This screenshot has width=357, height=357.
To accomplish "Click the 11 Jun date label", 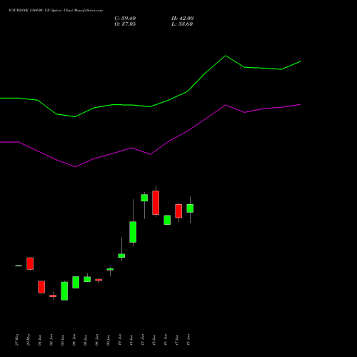I will 131,340.
